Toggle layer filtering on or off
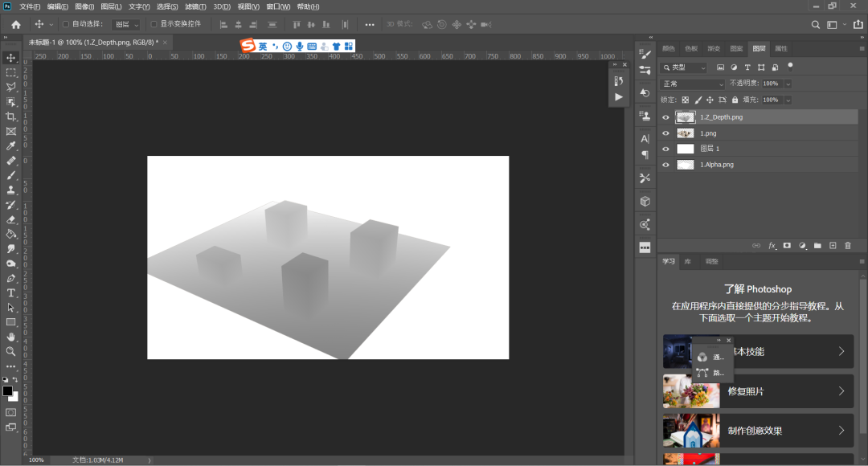 791,67
